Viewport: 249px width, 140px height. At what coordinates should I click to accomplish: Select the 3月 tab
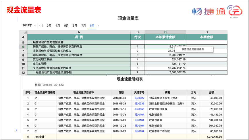[x=49, y=25]
